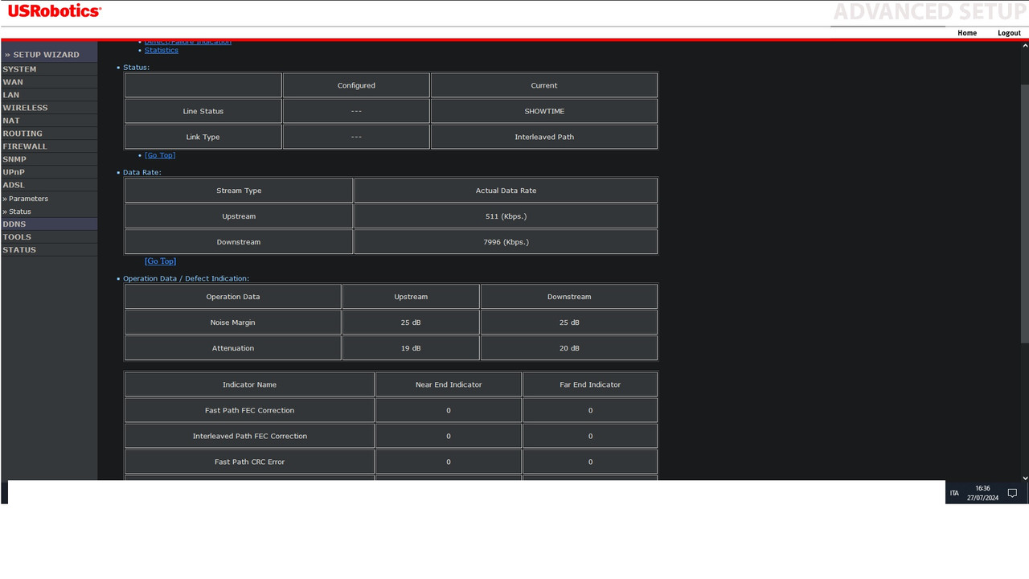This screenshot has width=1029, height=579.
Task: Click the Actual Data Rate header
Action: [x=506, y=191]
